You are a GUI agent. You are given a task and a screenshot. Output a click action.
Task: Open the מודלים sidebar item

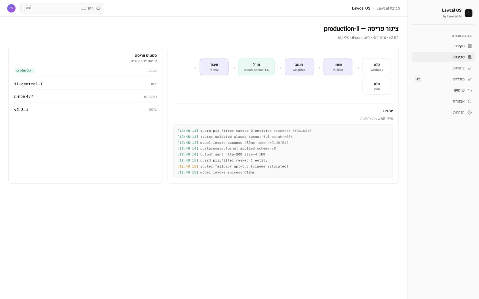(x=443, y=79)
